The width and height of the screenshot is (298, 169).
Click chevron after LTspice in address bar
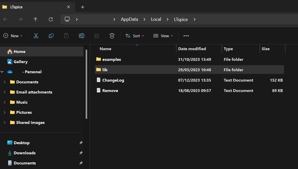[x=195, y=20]
